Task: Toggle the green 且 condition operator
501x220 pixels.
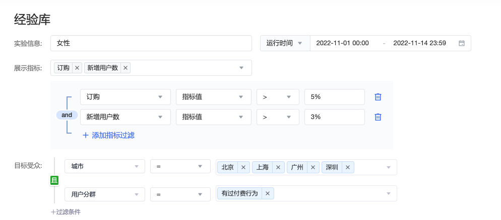Action: (x=54, y=180)
